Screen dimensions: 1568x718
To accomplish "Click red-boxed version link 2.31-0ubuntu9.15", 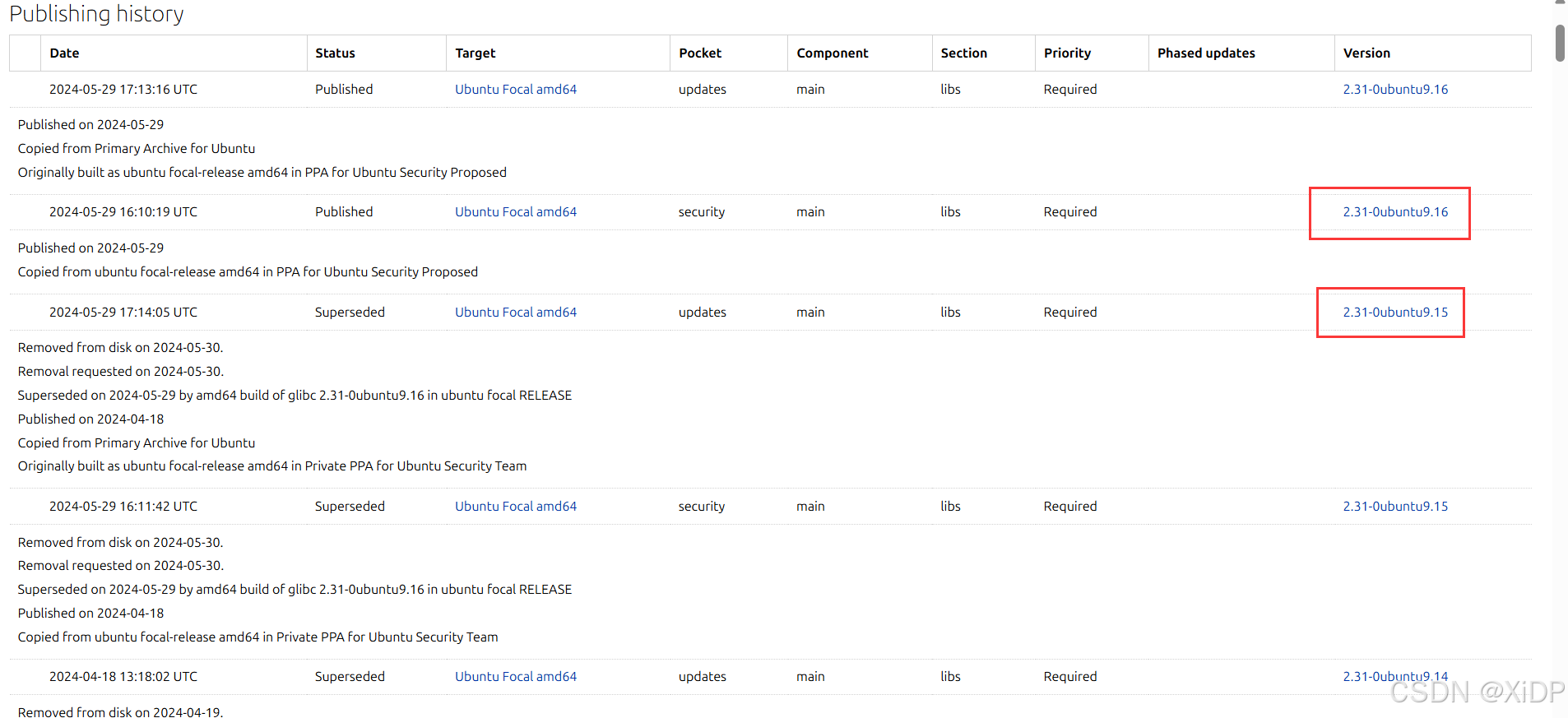I will (1394, 312).
